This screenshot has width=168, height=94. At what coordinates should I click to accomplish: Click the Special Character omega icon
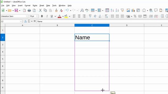(x=144, y=10)
